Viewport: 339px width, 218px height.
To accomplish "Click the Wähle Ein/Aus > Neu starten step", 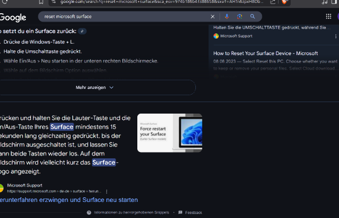I will (81, 61).
